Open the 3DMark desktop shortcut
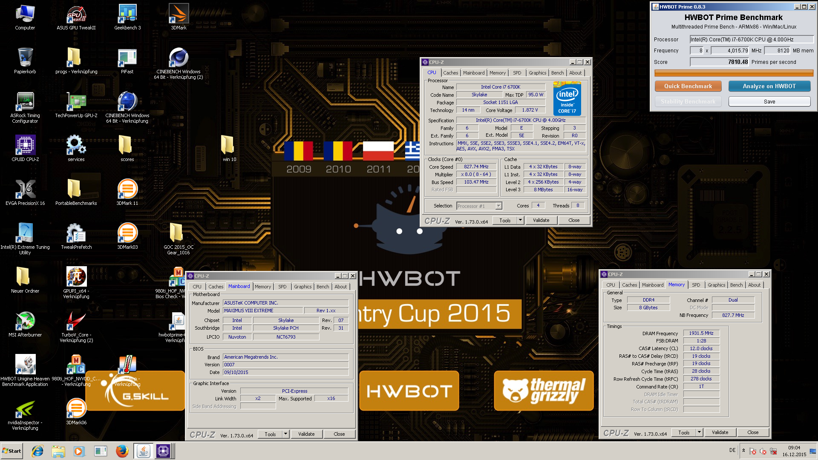 coord(179,17)
